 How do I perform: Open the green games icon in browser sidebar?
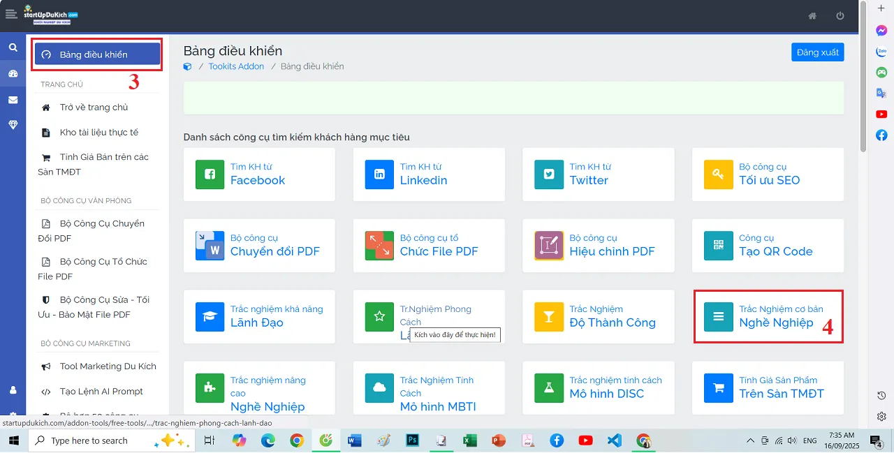tap(881, 72)
